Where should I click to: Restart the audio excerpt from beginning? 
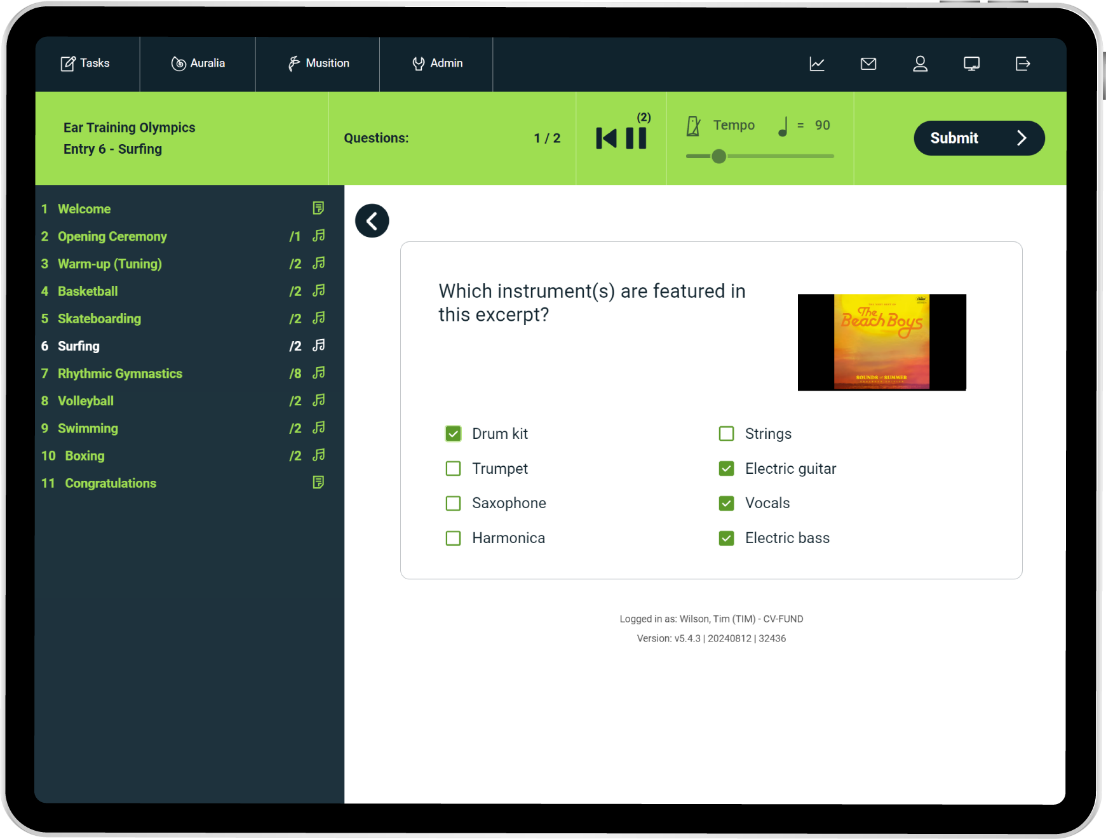(x=606, y=138)
